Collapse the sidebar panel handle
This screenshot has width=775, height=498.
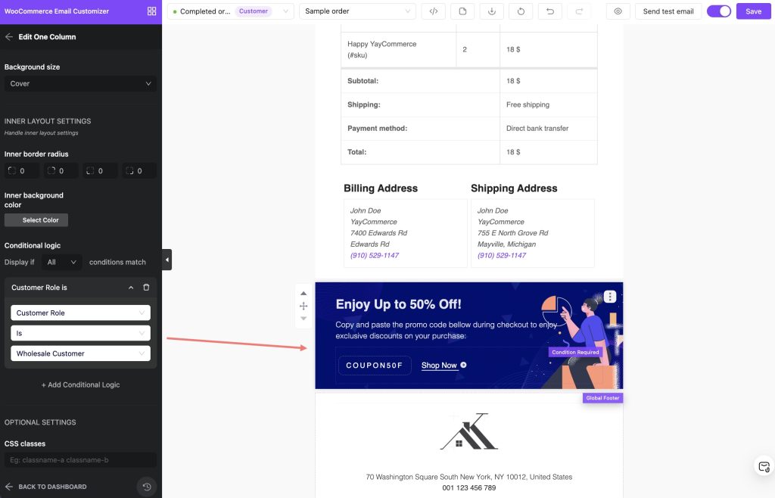pyautogui.click(x=167, y=260)
